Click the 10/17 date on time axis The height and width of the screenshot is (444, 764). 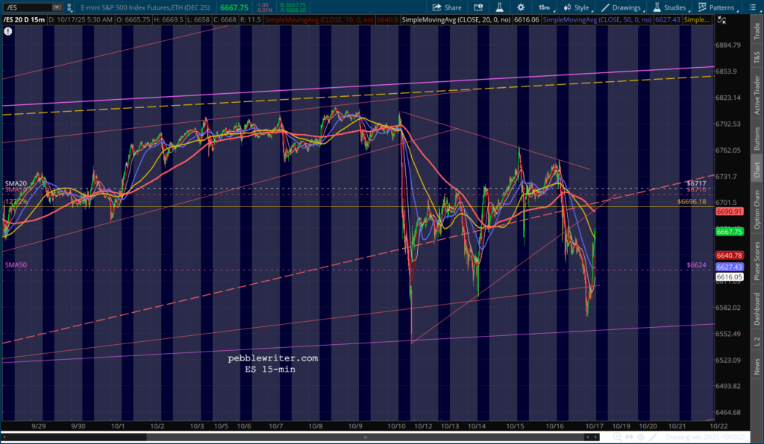click(x=595, y=426)
